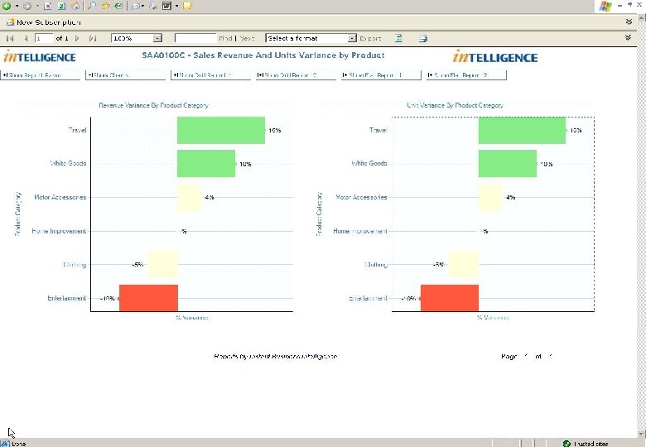Click the Motor Accessories bar in Unit Variance chart
This screenshot has height=447, width=646.
(490, 198)
